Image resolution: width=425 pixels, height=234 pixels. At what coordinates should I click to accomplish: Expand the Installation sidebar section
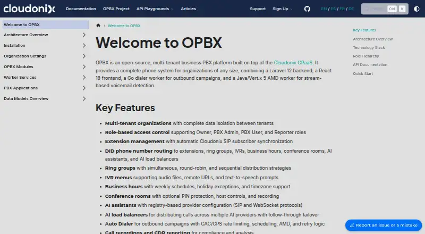pyautogui.click(x=84, y=45)
